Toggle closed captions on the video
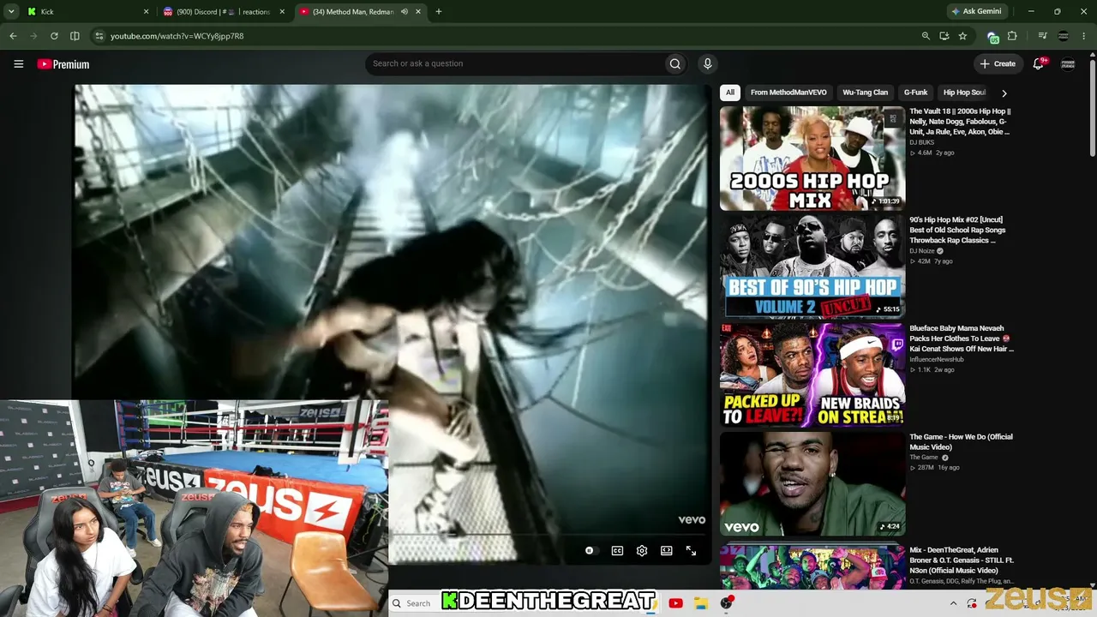 (617, 551)
